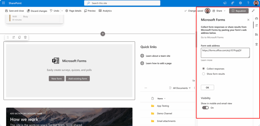Delete the Microsoft Forms web part

pyautogui.click(x=25, y=37)
